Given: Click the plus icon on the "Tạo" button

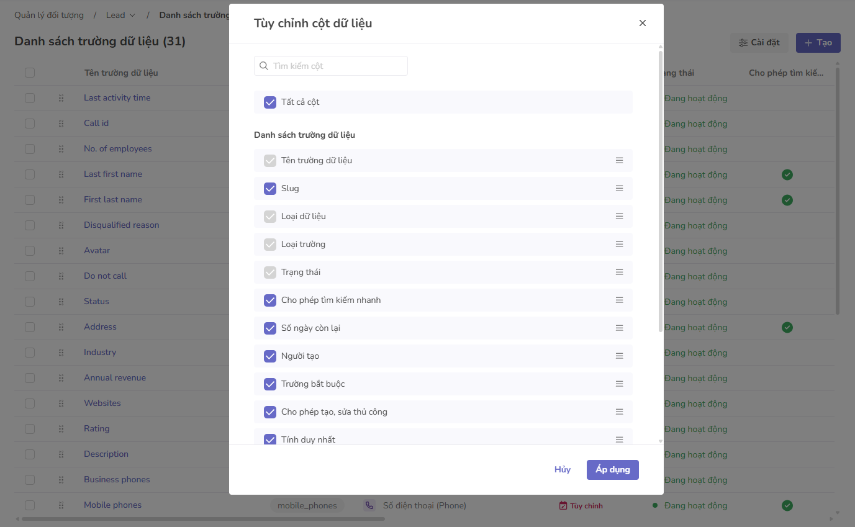Looking at the screenshot, I should click(x=807, y=42).
